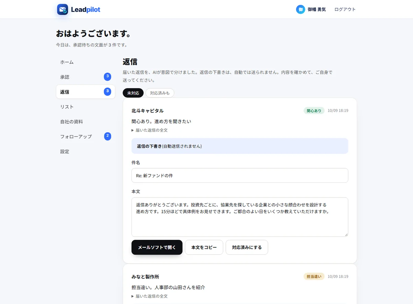Screen dimensions: 413x304
Task: Expand 届いた返信の全文 under 北斗キャピタル
Action: pos(149,130)
